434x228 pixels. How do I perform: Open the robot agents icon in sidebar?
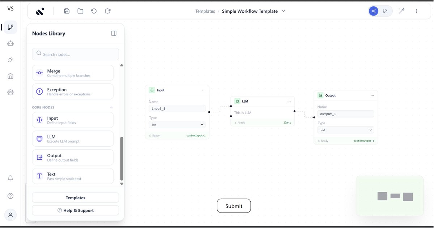coord(10,43)
